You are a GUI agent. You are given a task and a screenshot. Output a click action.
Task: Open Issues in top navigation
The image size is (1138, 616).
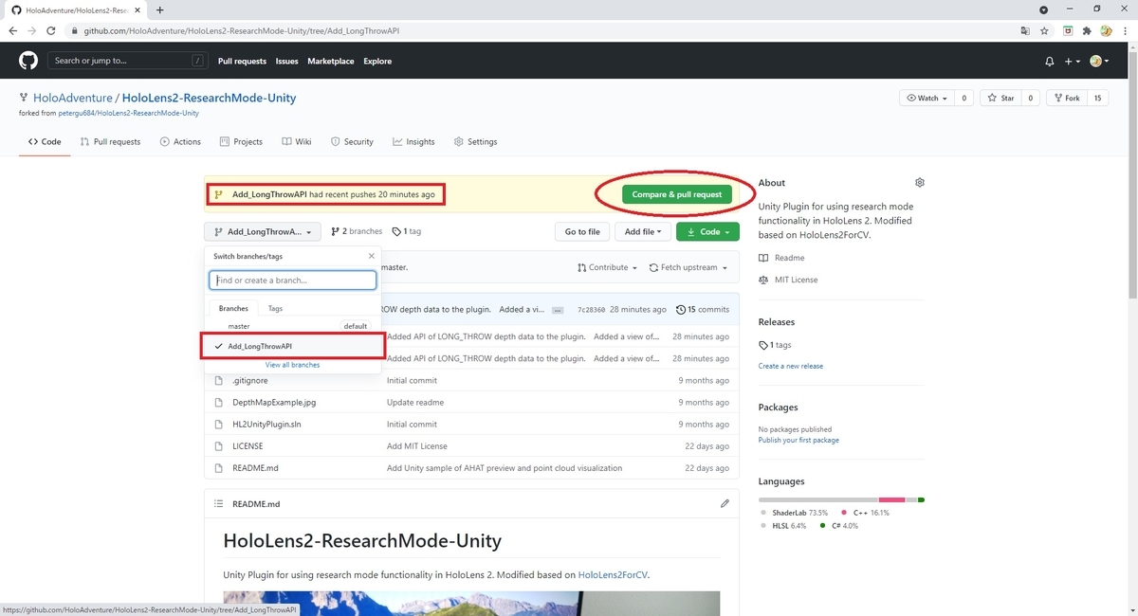[x=286, y=61]
